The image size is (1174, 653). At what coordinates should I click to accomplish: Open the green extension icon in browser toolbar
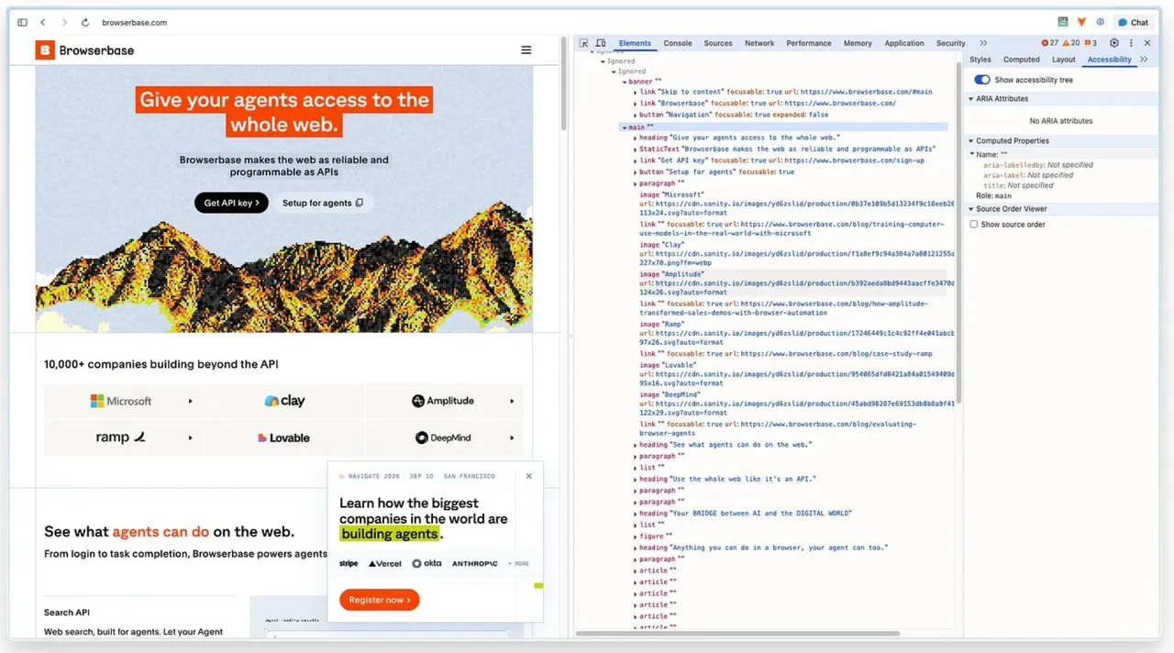[1063, 22]
